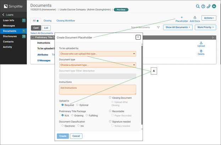Viewport: 221px width, 145px height.
Task: Check the Recordable checkbox
Action: tap(110, 111)
